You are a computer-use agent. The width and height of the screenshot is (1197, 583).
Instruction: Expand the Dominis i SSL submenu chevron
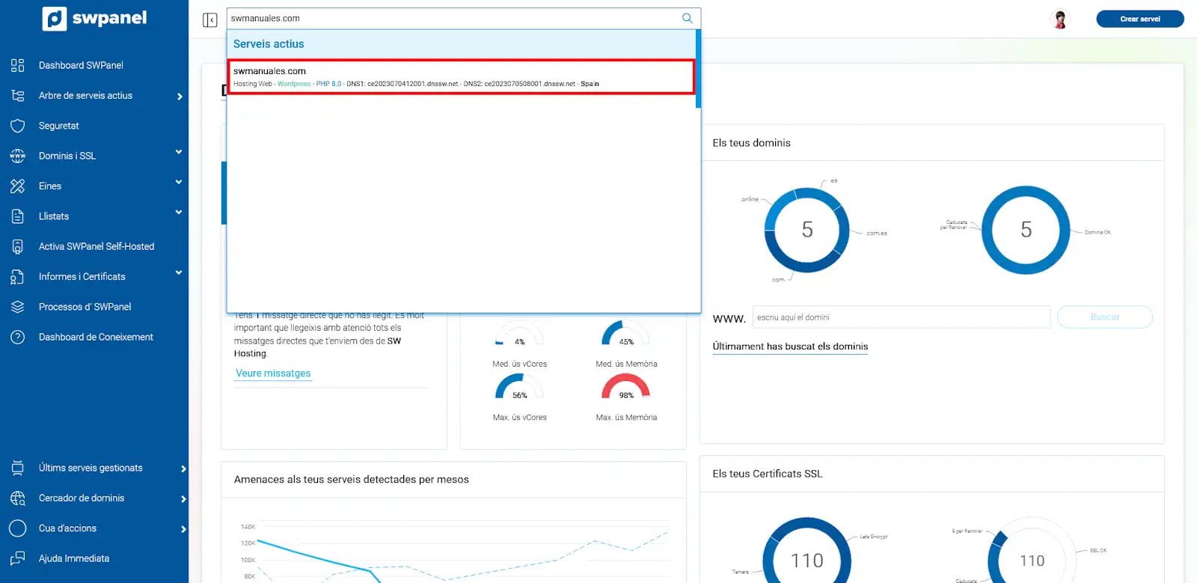(179, 152)
